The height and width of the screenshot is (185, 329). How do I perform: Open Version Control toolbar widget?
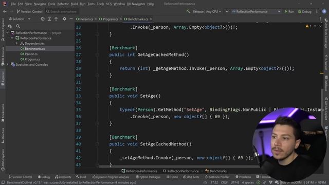pos(30,11)
